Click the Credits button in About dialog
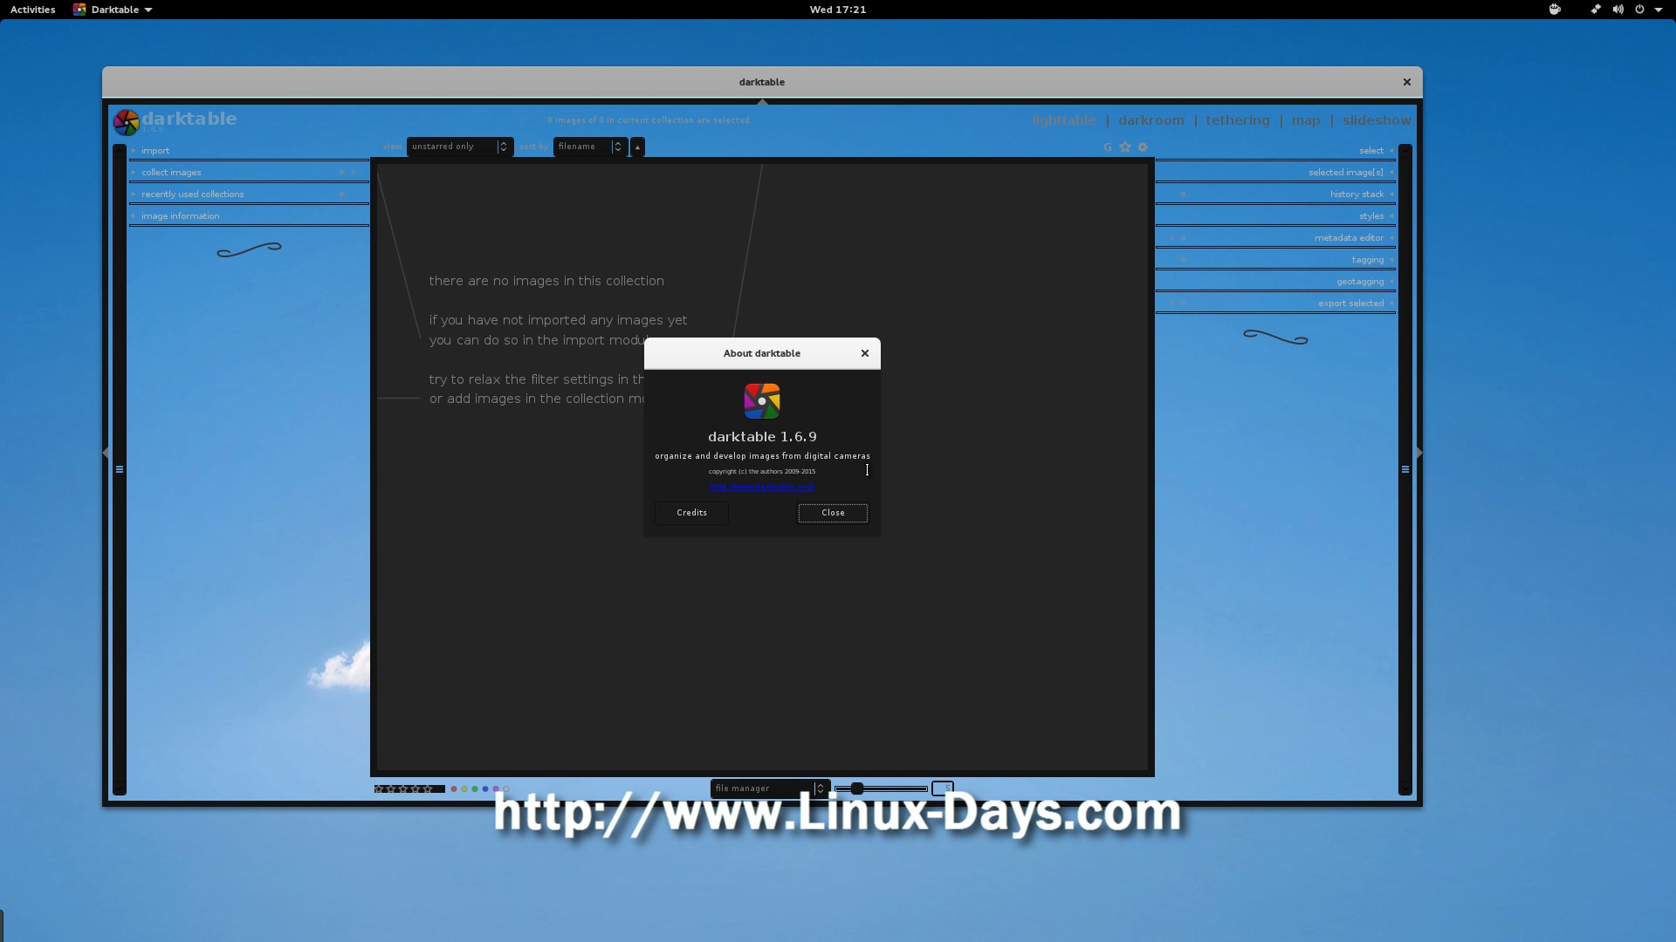This screenshot has height=942, width=1676. tap(691, 513)
